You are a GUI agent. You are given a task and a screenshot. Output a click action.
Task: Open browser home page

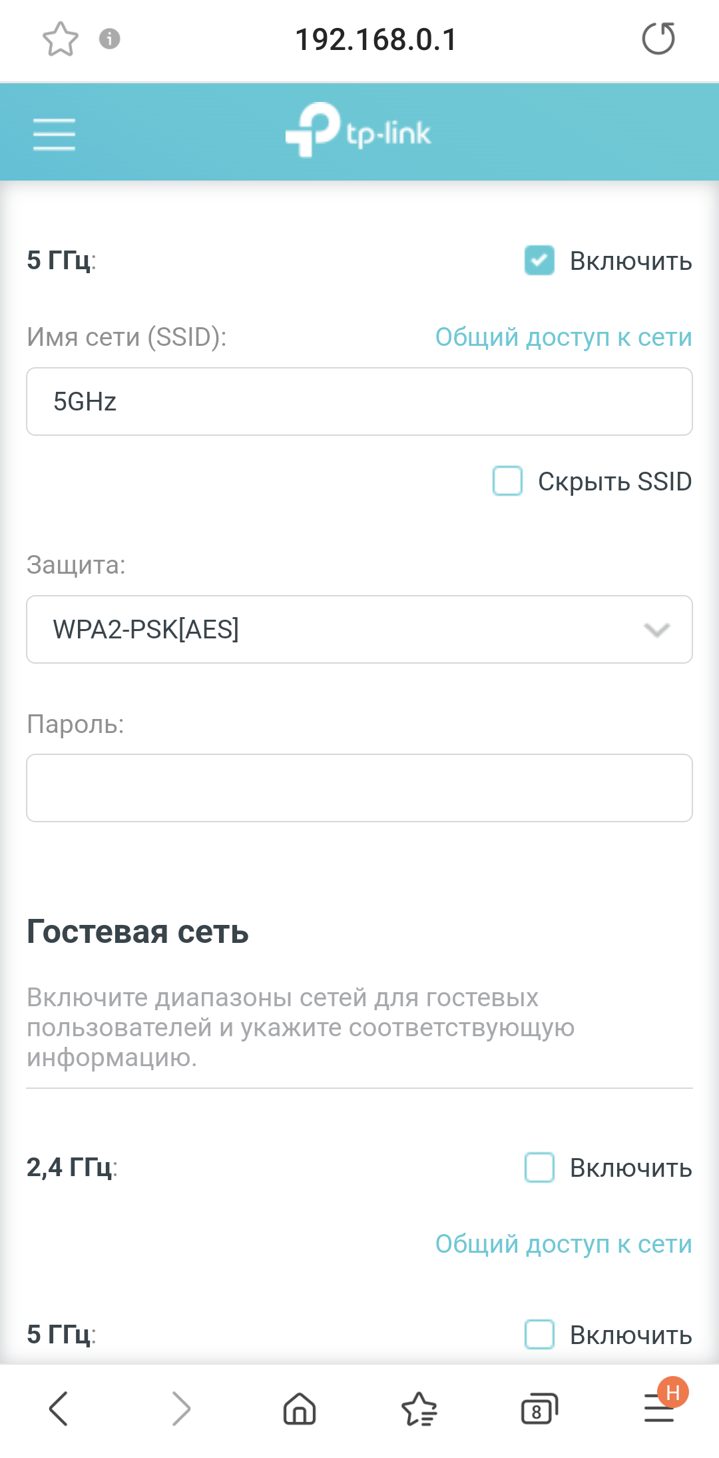pyautogui.click(x=300, y=1409)
